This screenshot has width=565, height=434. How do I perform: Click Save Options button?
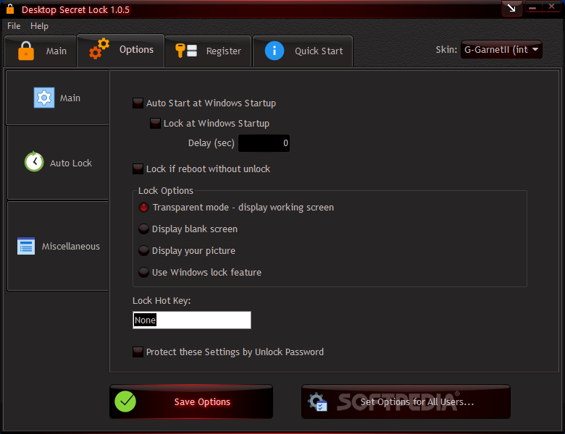(x=191, y=401)
